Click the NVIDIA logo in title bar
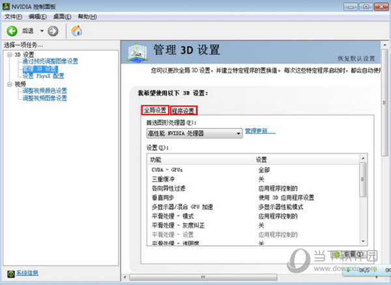The width and height of the screenshot is (391, 285). click(6, 7)
